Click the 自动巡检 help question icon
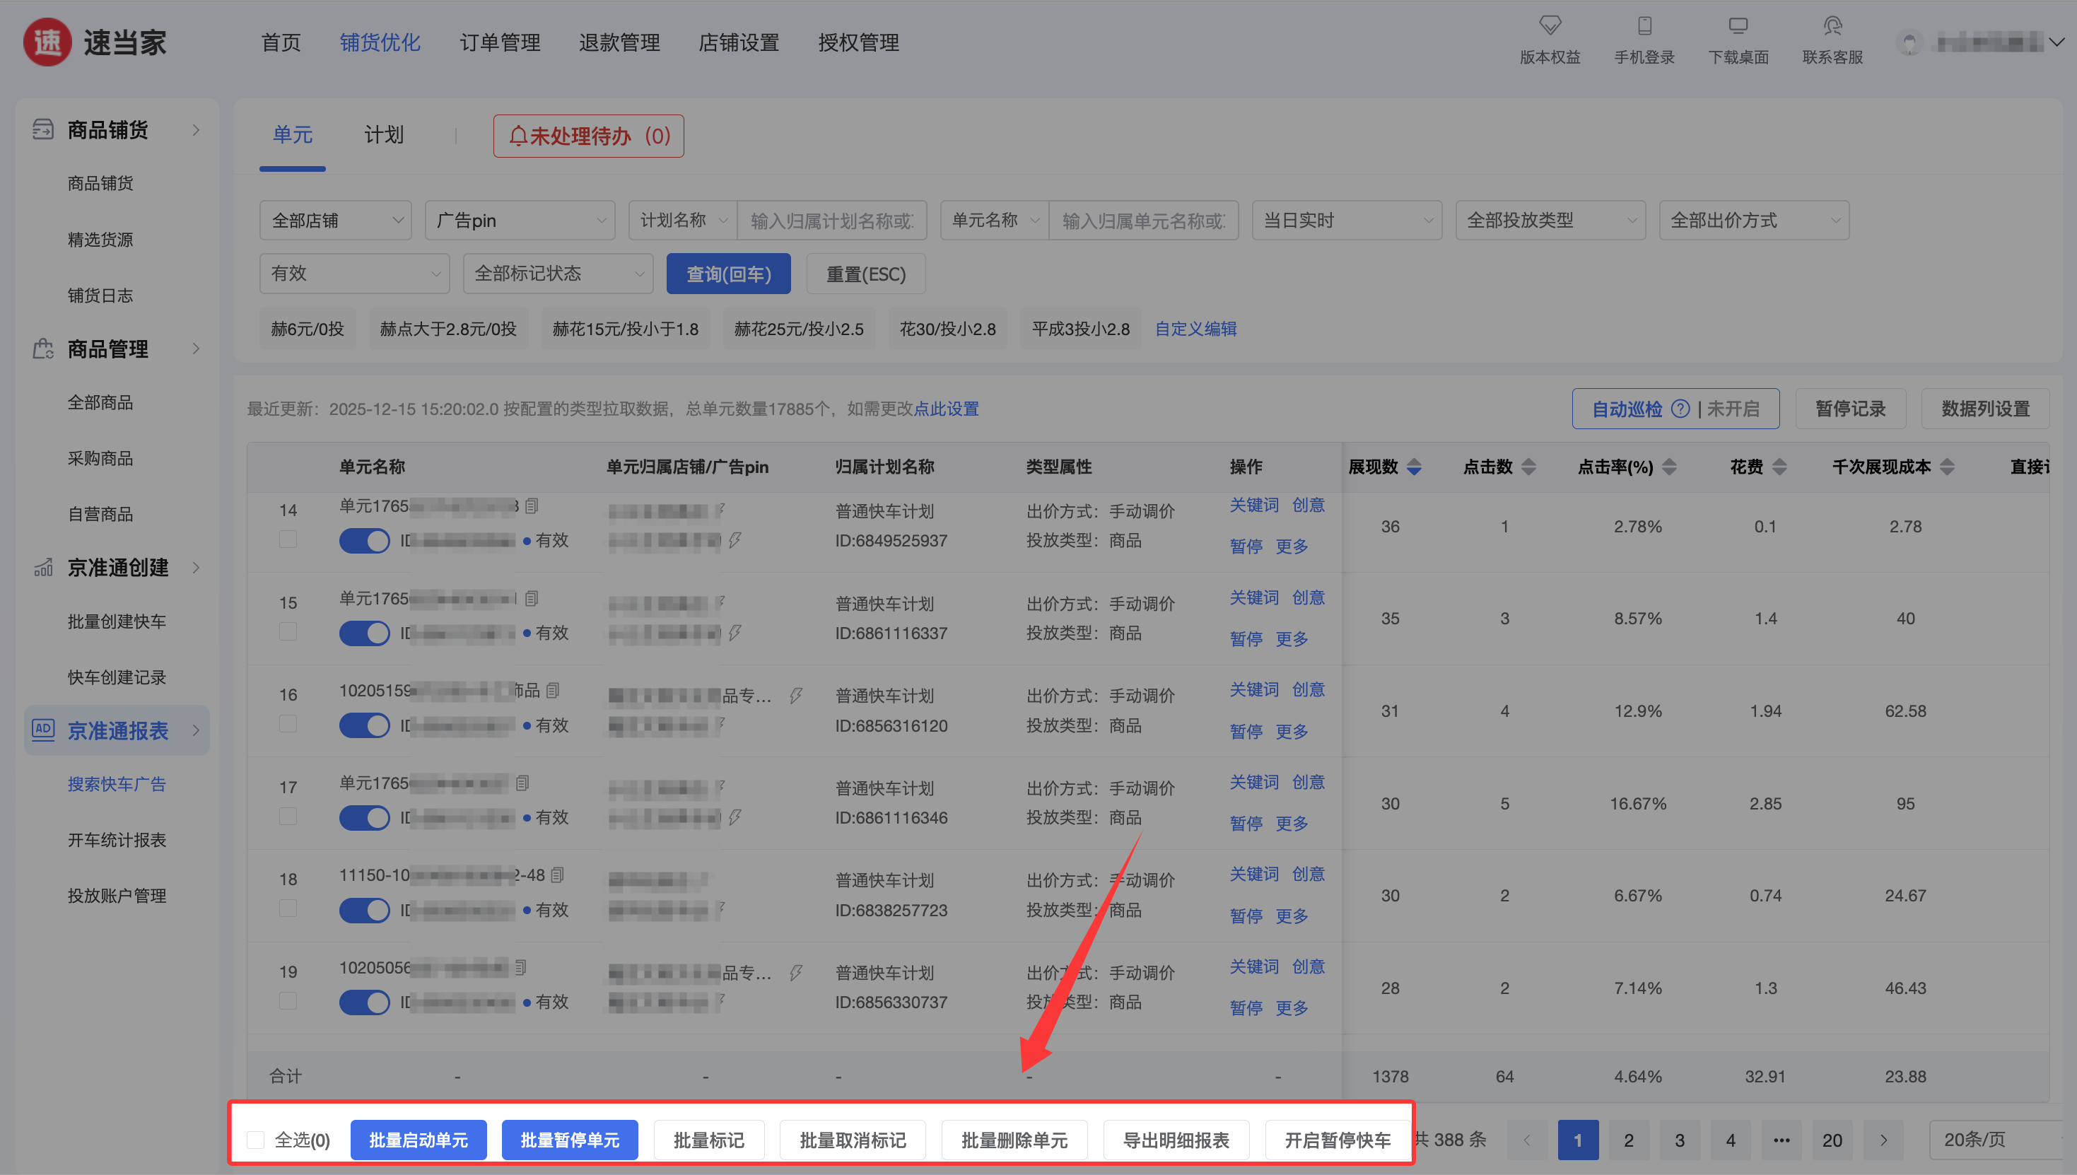The height and width of the screenshot is (1175, 2077). [1680, 409]
